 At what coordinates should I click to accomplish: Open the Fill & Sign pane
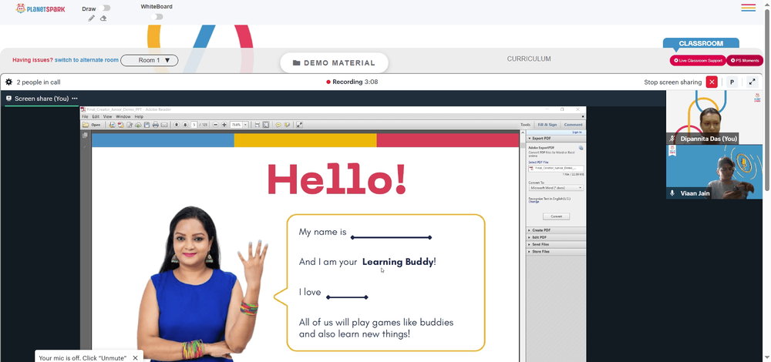pyautogui.click(x=547, y=125)
